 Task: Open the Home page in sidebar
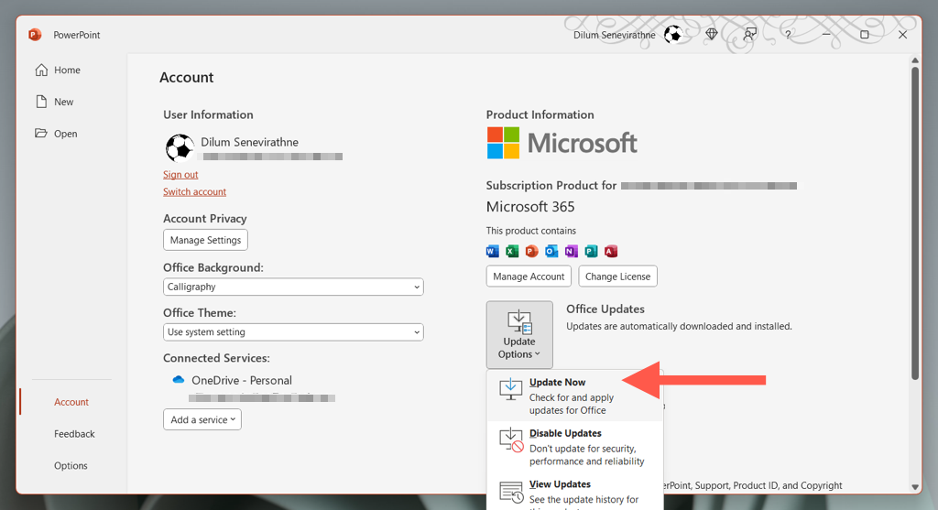[58, 70]
